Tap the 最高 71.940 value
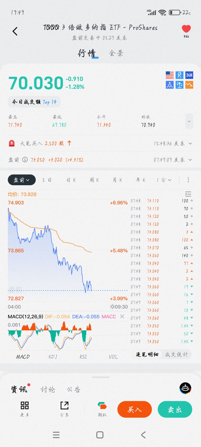Viewport: 201px width, 447px height. pyautogui.click(x=15, y=125)
